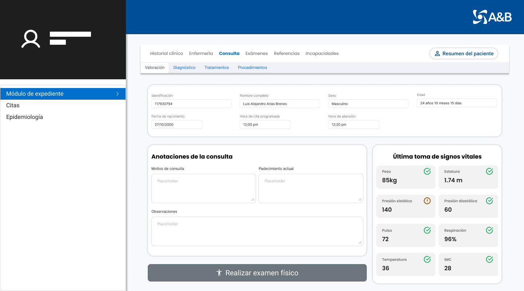
Task: Click the Temperatura value 36
Action: coord(386,268)
